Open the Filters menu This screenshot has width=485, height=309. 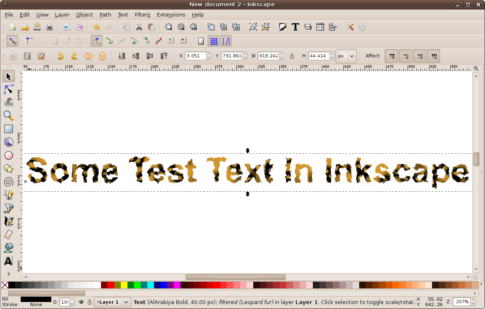coord(142,14)
